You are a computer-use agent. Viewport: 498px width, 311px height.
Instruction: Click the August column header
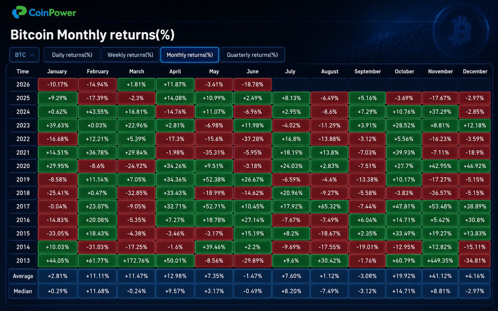(330, 71)
